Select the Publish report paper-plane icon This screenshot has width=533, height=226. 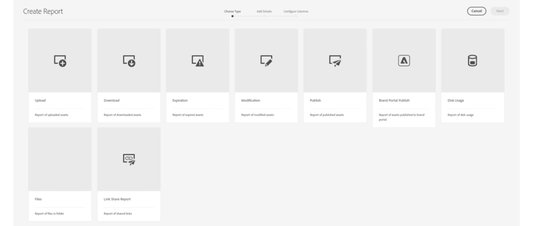(x=335, y=61)
